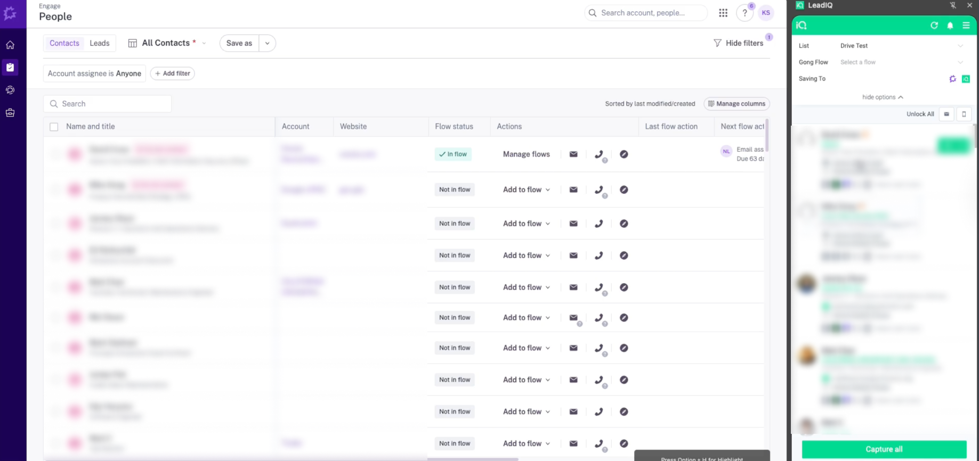
Task: Click Save as button
Action: [x=239, y=43]
